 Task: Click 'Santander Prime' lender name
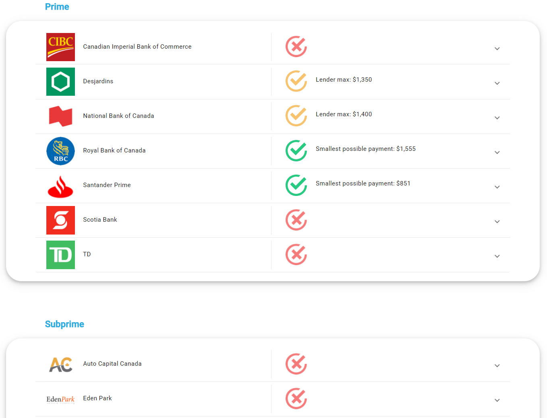coord(107,185)
